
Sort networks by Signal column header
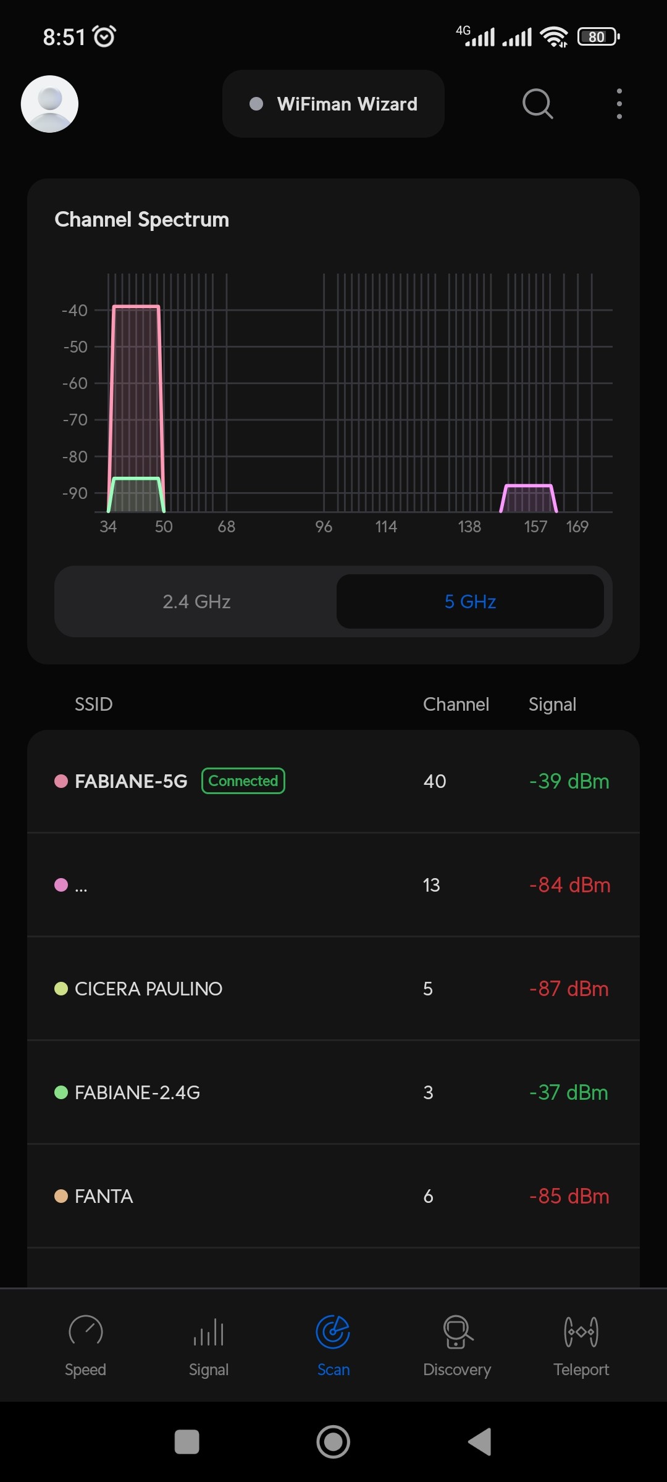552,704
